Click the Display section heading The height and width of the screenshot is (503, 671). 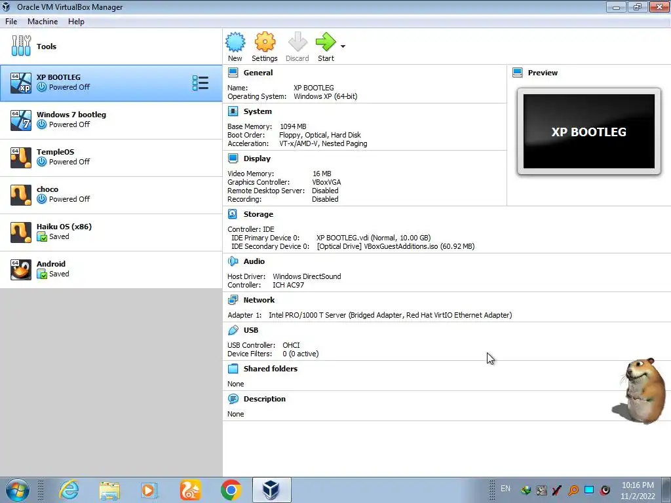(257, 158)
